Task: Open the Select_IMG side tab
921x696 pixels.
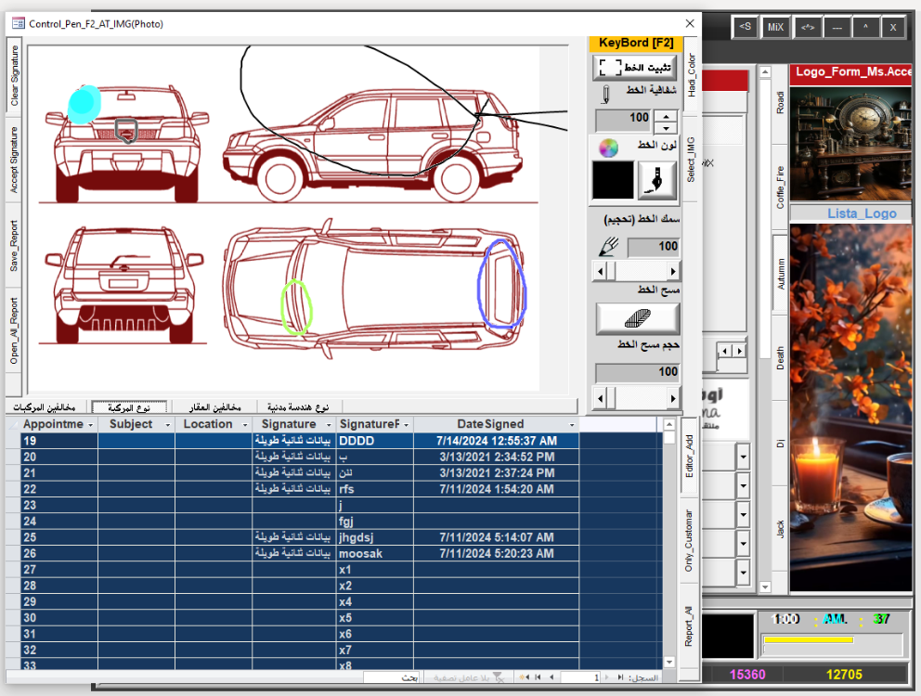Action: coord(690,159)
